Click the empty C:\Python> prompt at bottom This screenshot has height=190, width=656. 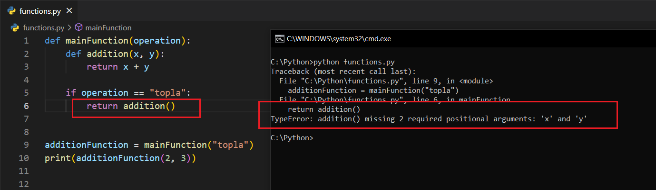coord(292,138)
